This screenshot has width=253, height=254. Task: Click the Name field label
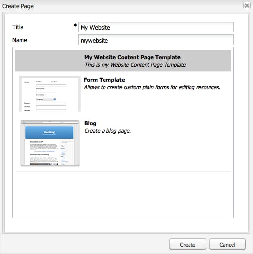[20, 40]
